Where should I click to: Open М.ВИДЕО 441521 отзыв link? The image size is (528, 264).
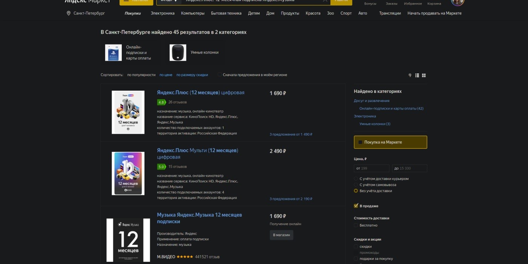coord(207,257)
